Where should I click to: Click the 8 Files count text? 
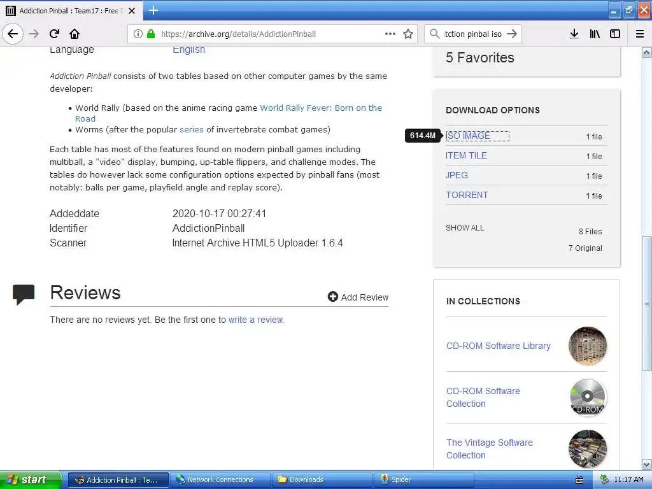tap(590, 232)
